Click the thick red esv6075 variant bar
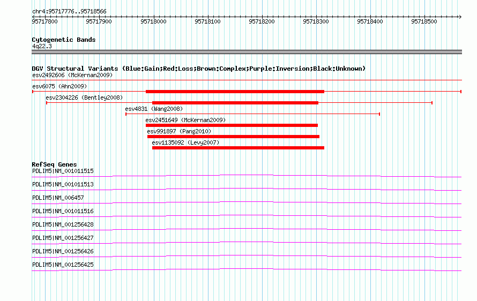 pyautogui.click(x=235, y=92)
